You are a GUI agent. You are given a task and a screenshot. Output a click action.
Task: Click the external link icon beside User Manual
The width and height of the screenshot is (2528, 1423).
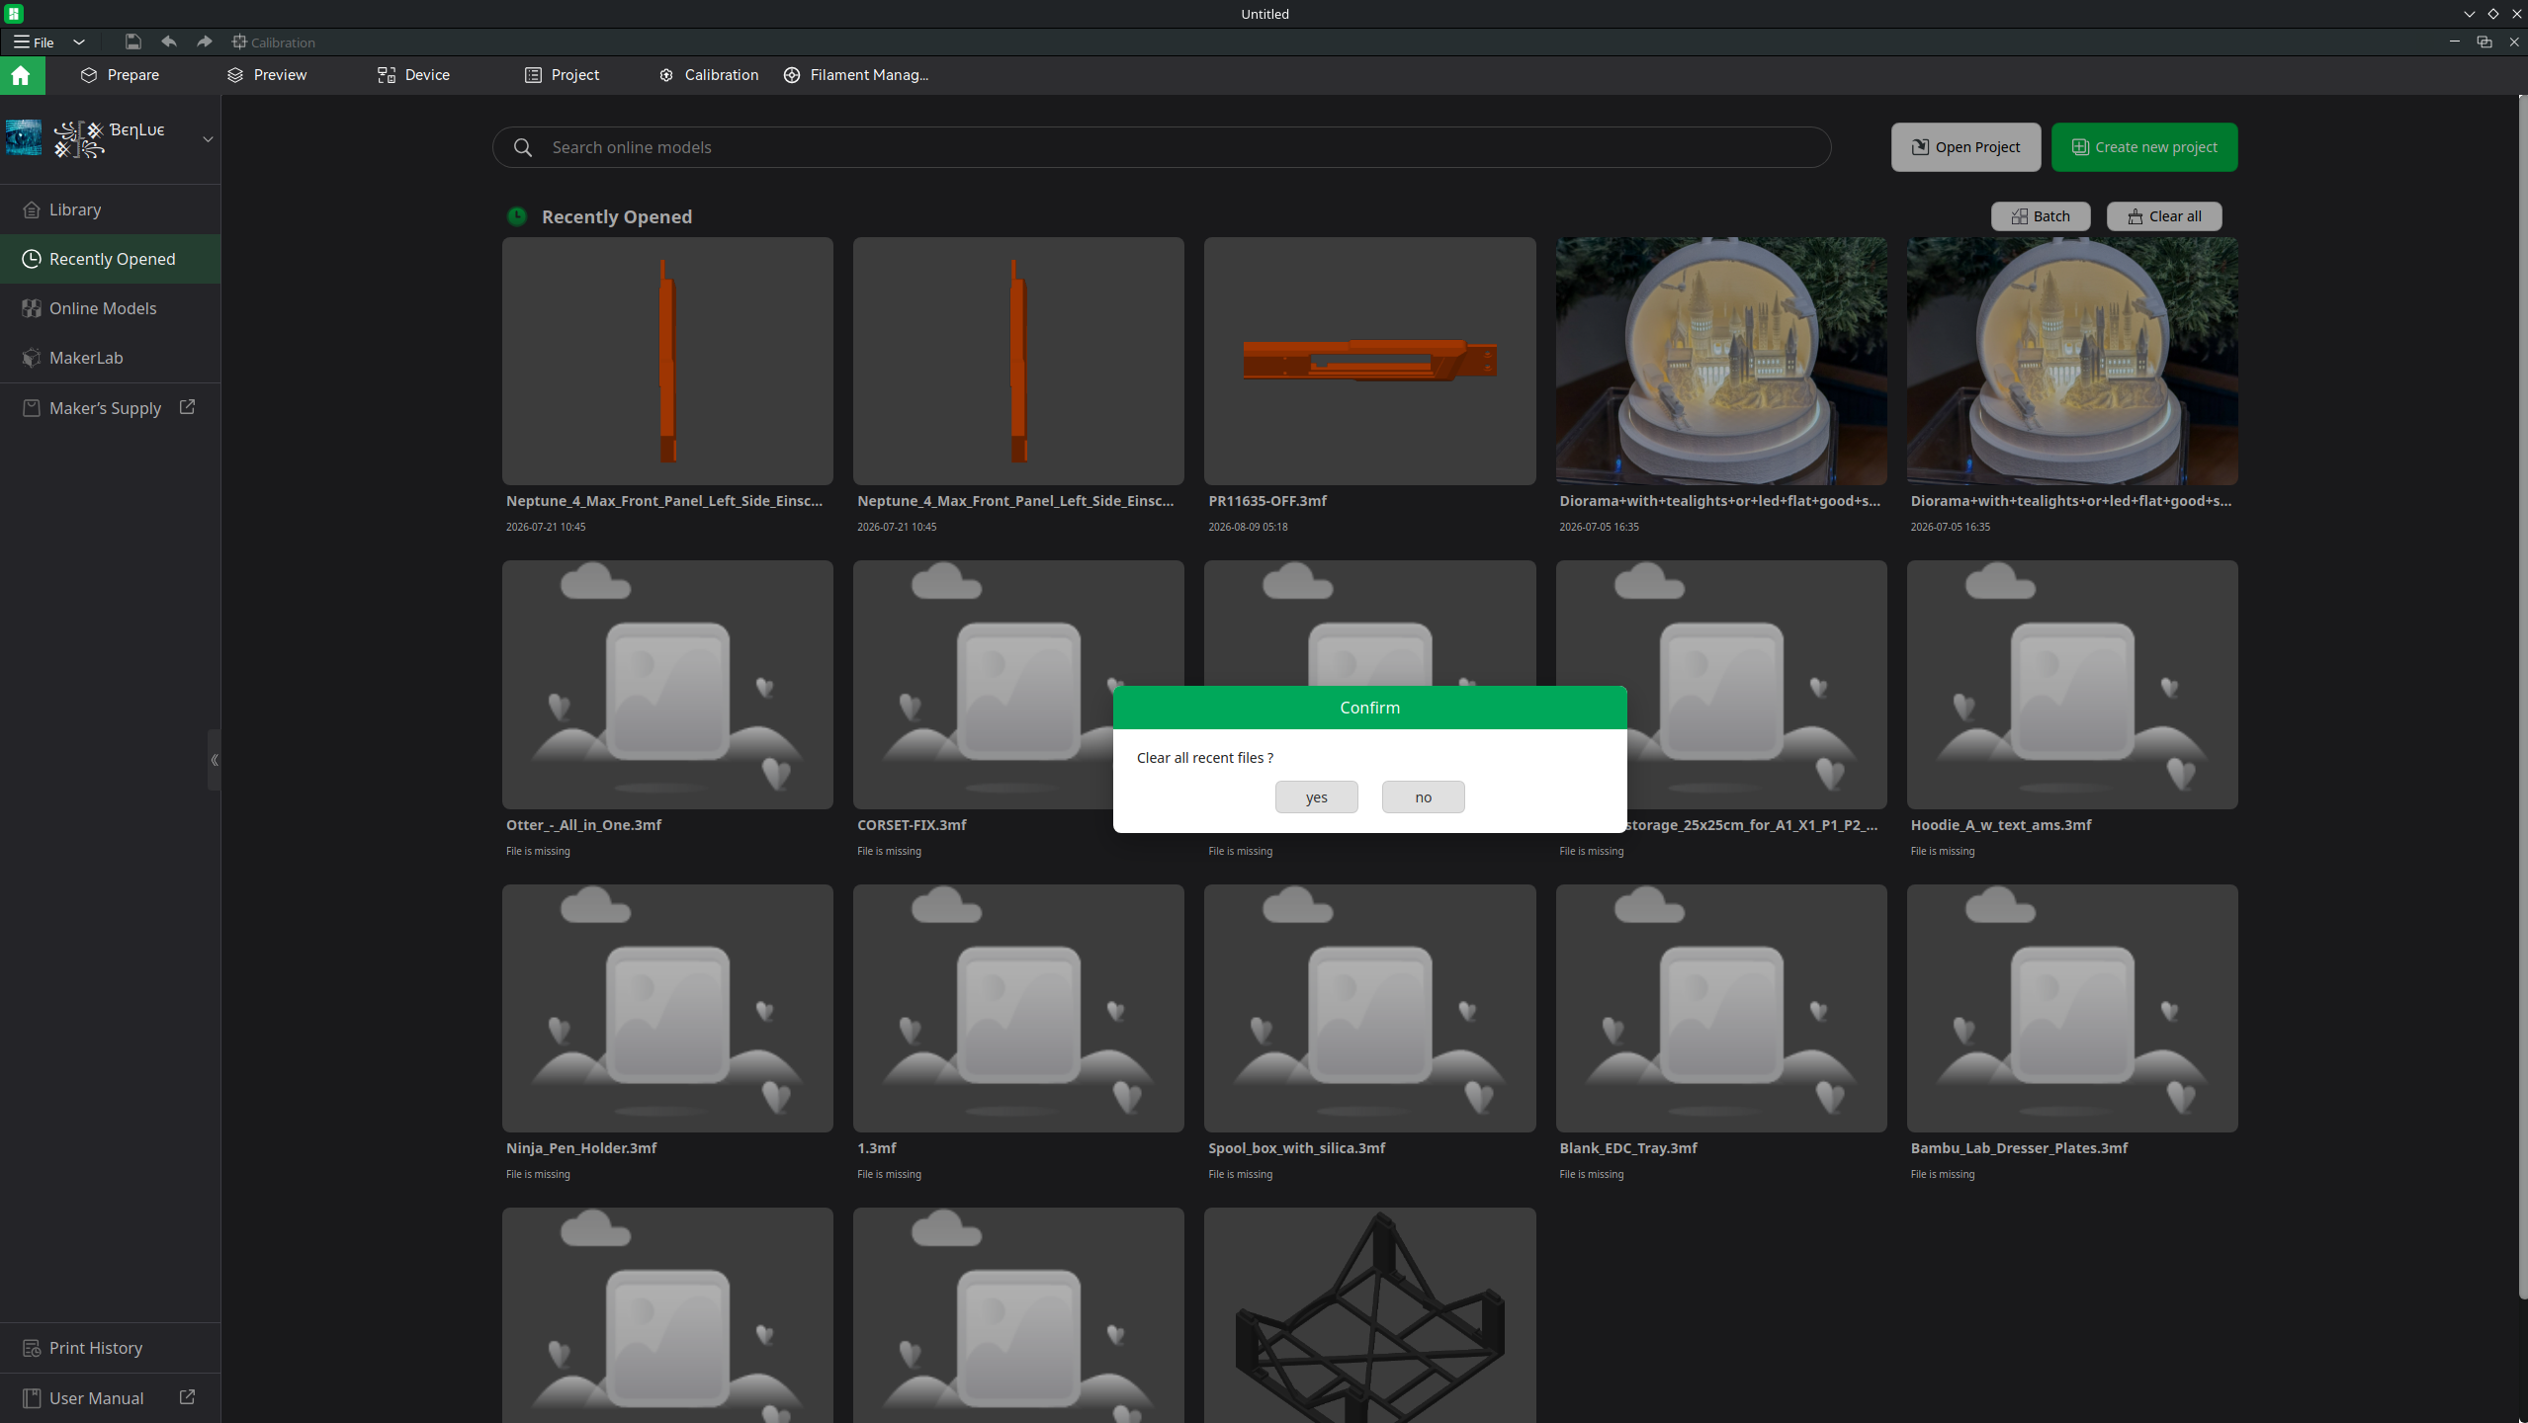click(187, 1397)
